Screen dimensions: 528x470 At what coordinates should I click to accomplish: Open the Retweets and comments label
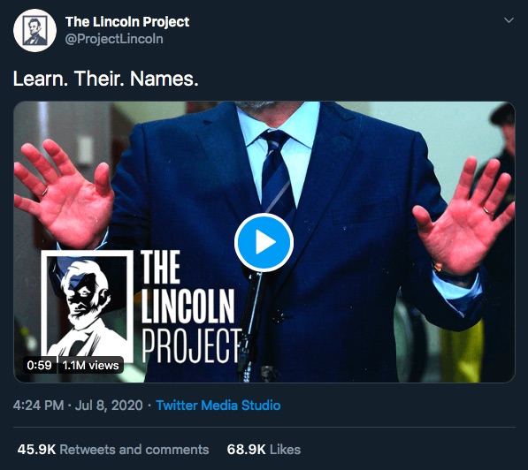(x=134, y=450)
